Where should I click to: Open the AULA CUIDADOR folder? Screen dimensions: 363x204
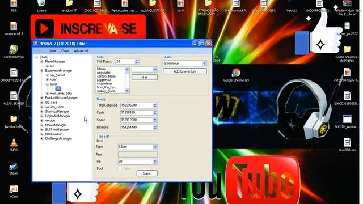(153, 4)
